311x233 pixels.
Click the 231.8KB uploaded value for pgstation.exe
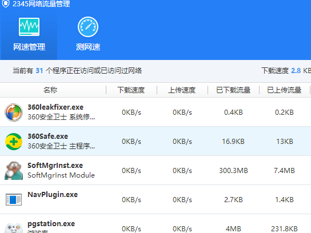[284, 229]
